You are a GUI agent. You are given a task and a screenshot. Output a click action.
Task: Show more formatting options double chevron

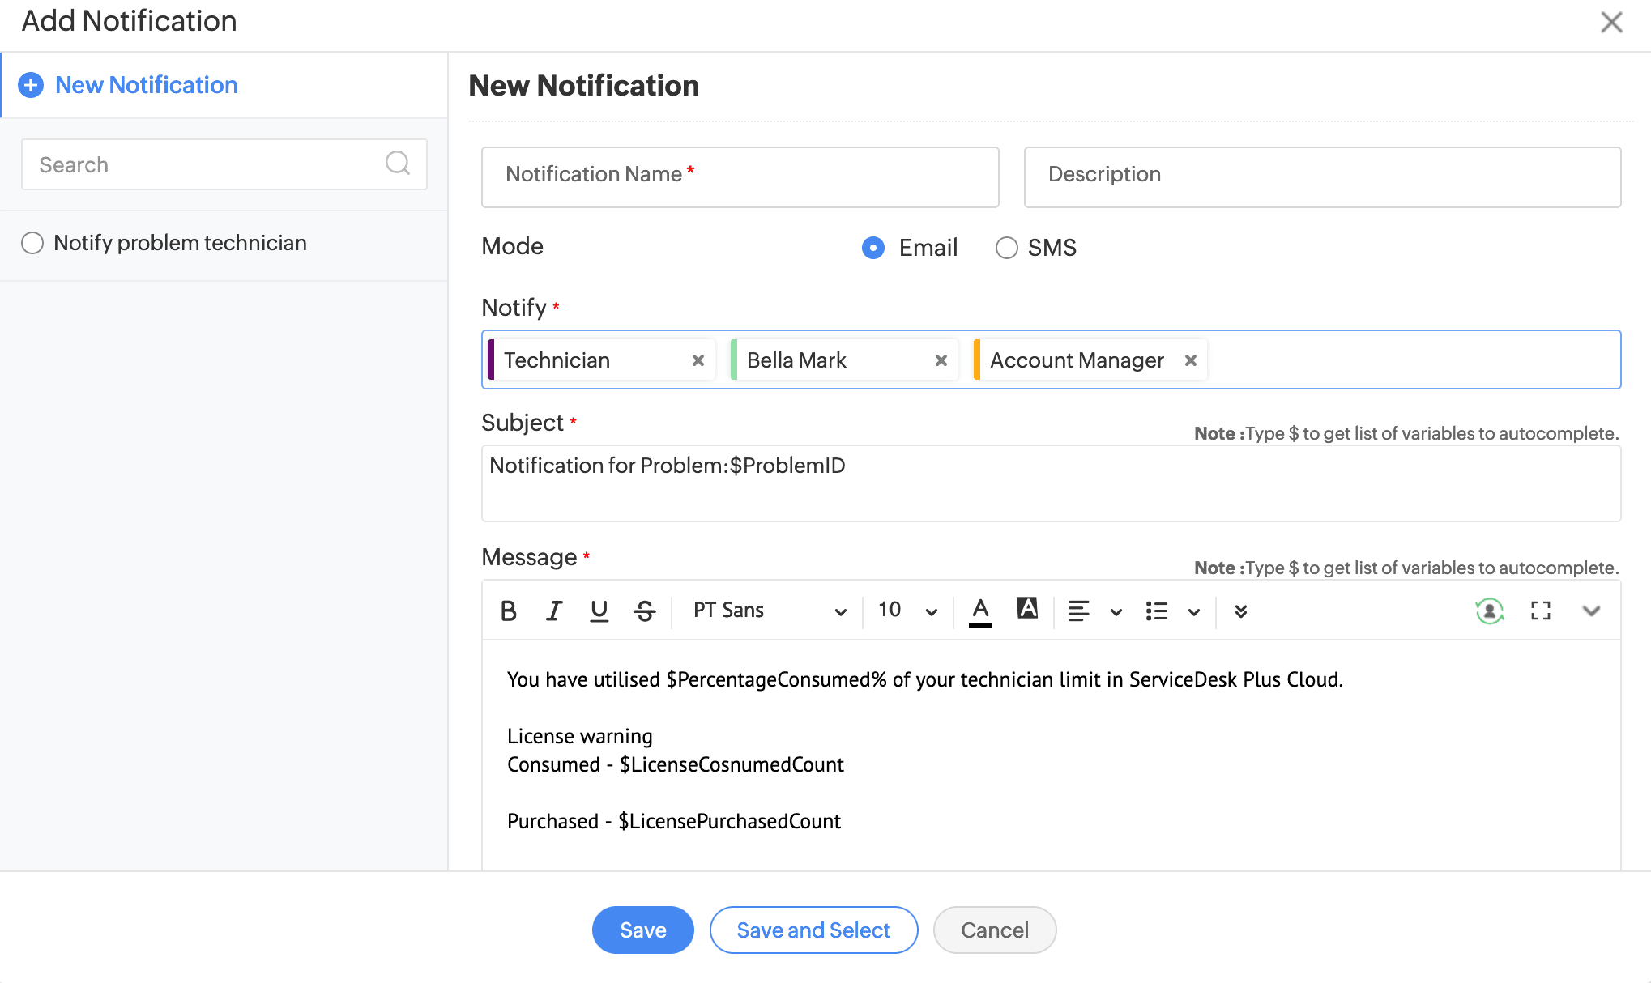[1240, 611]
